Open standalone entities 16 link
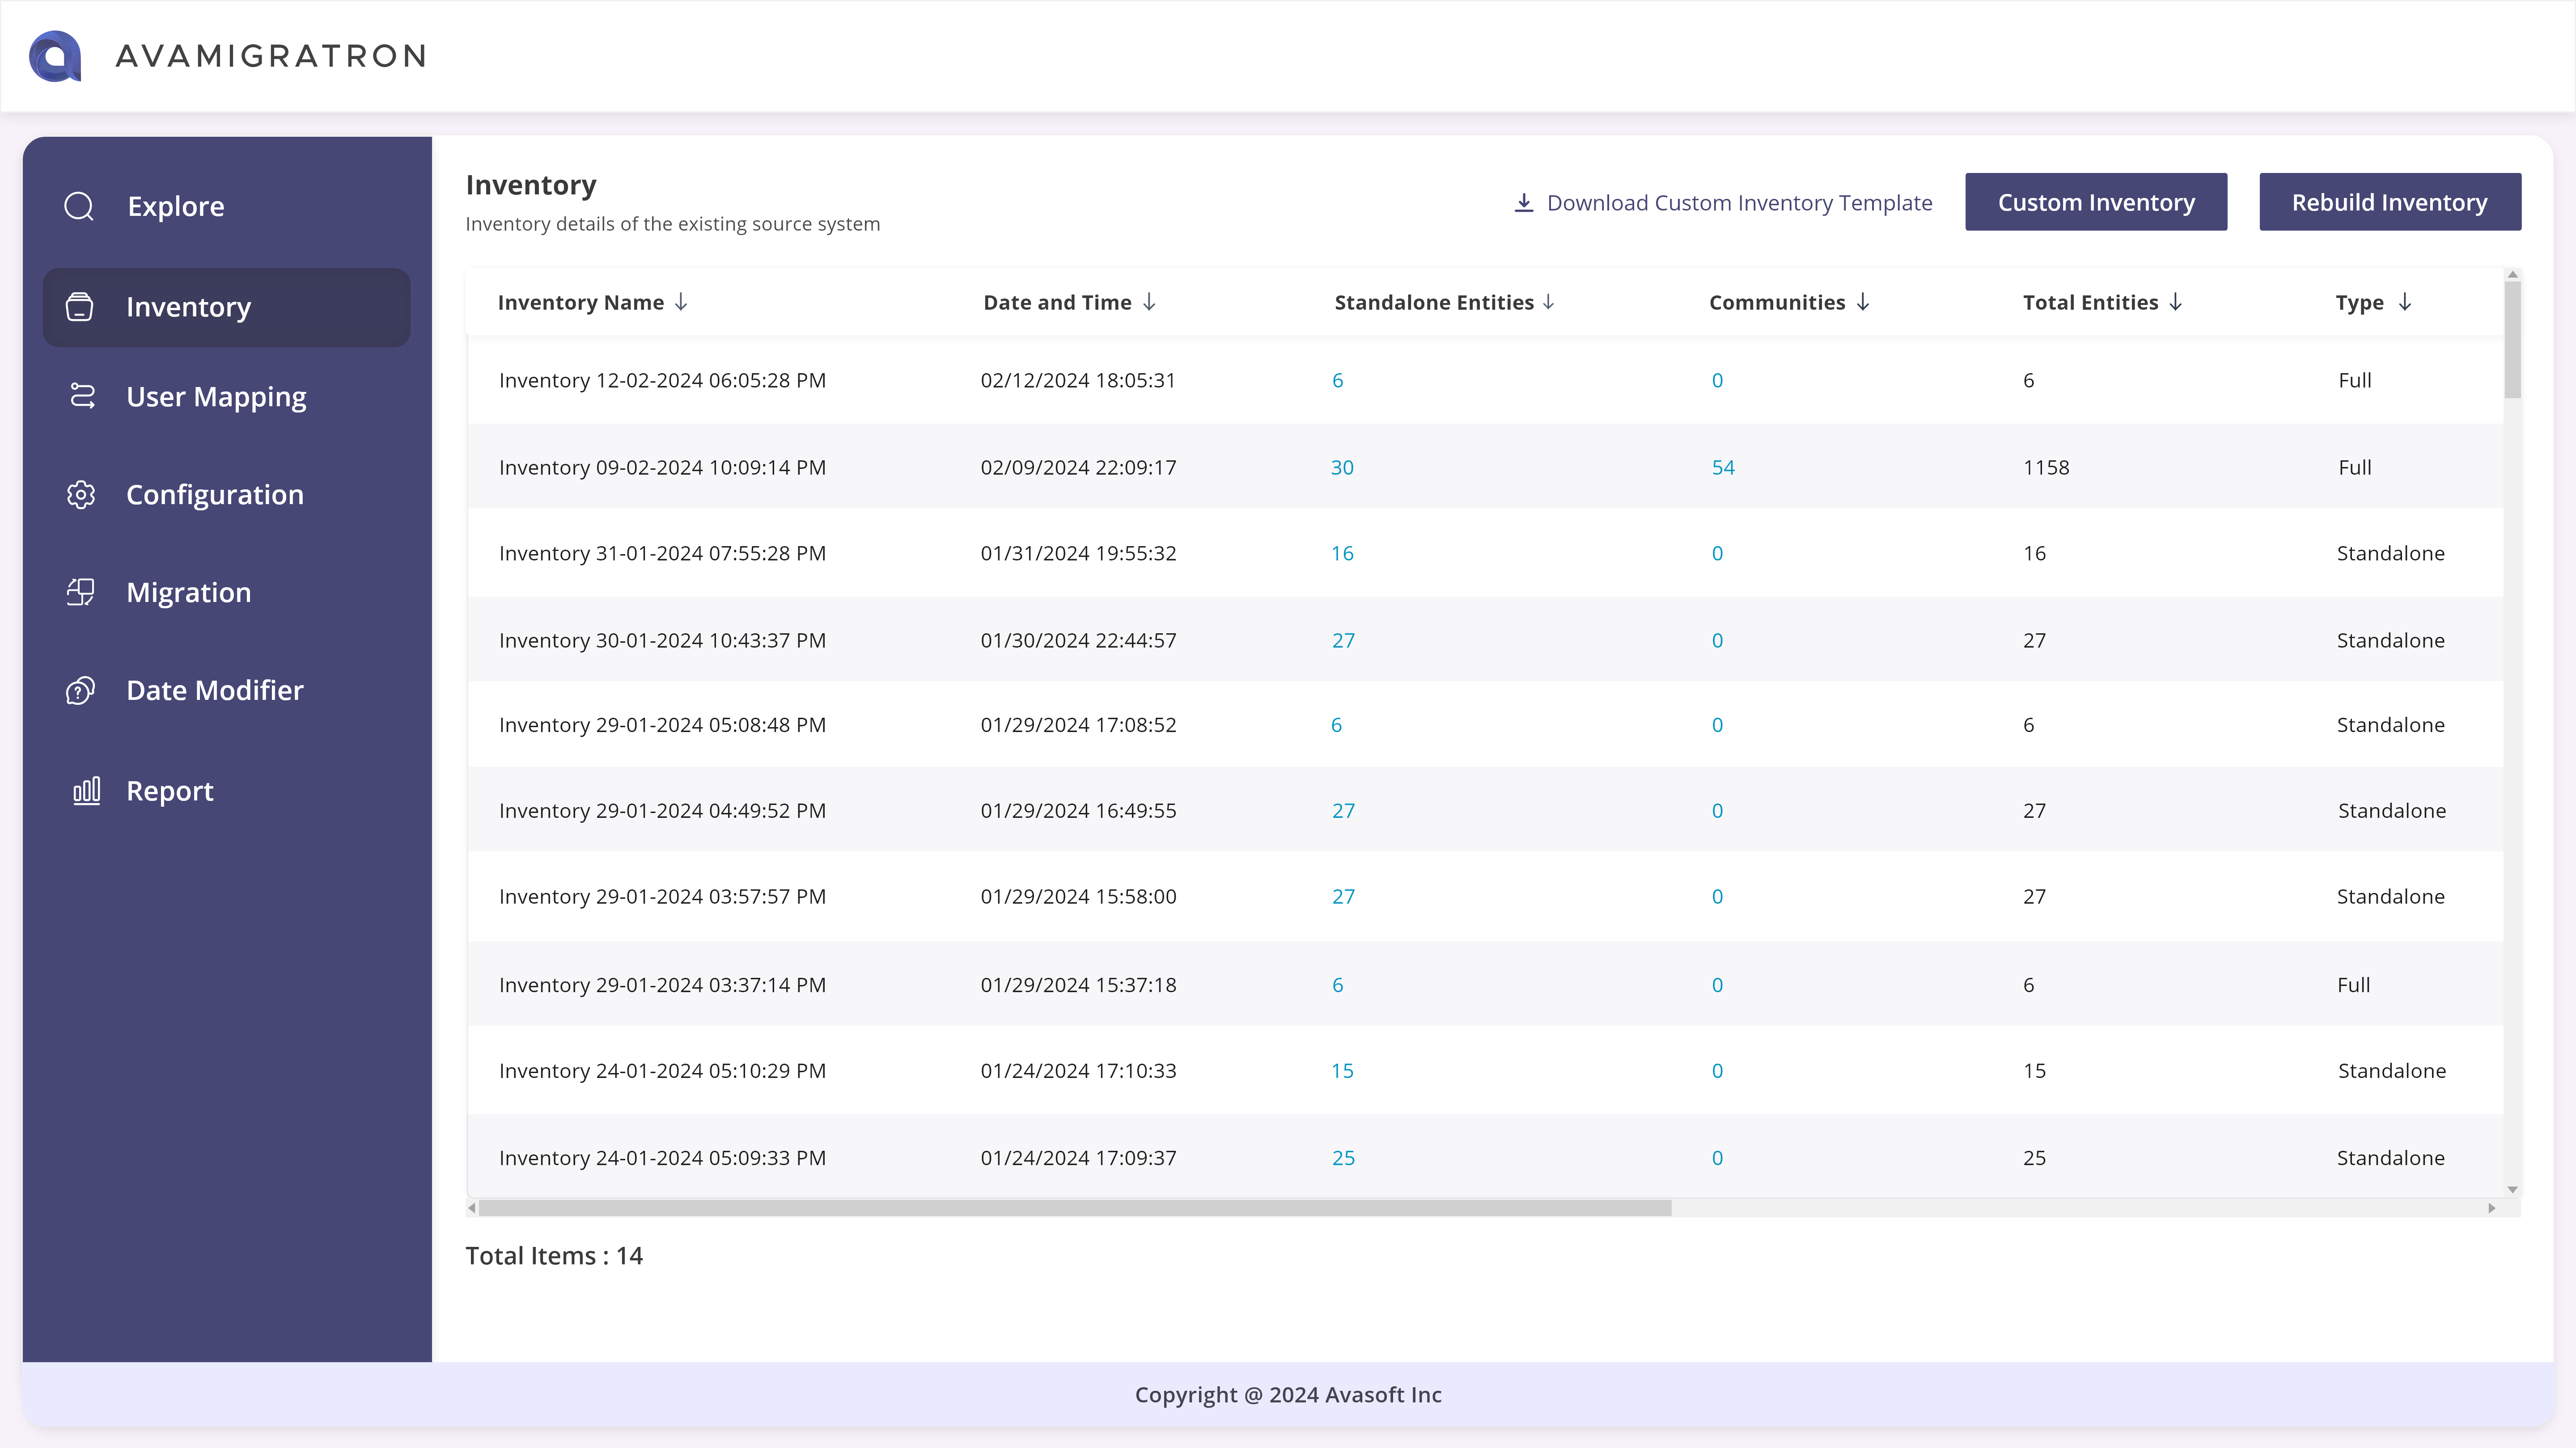2576x1448 pixels. click(1342, 554)
